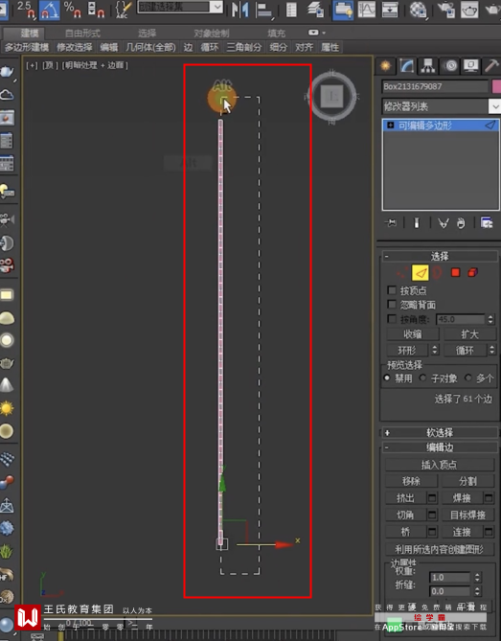The width and height of the screenshot is (501, 641).
Task: Click the pink object color swatch
Action: point(496,86)
